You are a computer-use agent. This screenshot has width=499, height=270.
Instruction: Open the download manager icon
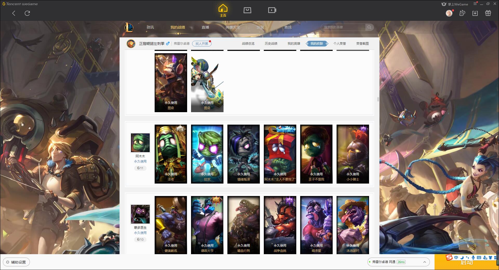475,13
